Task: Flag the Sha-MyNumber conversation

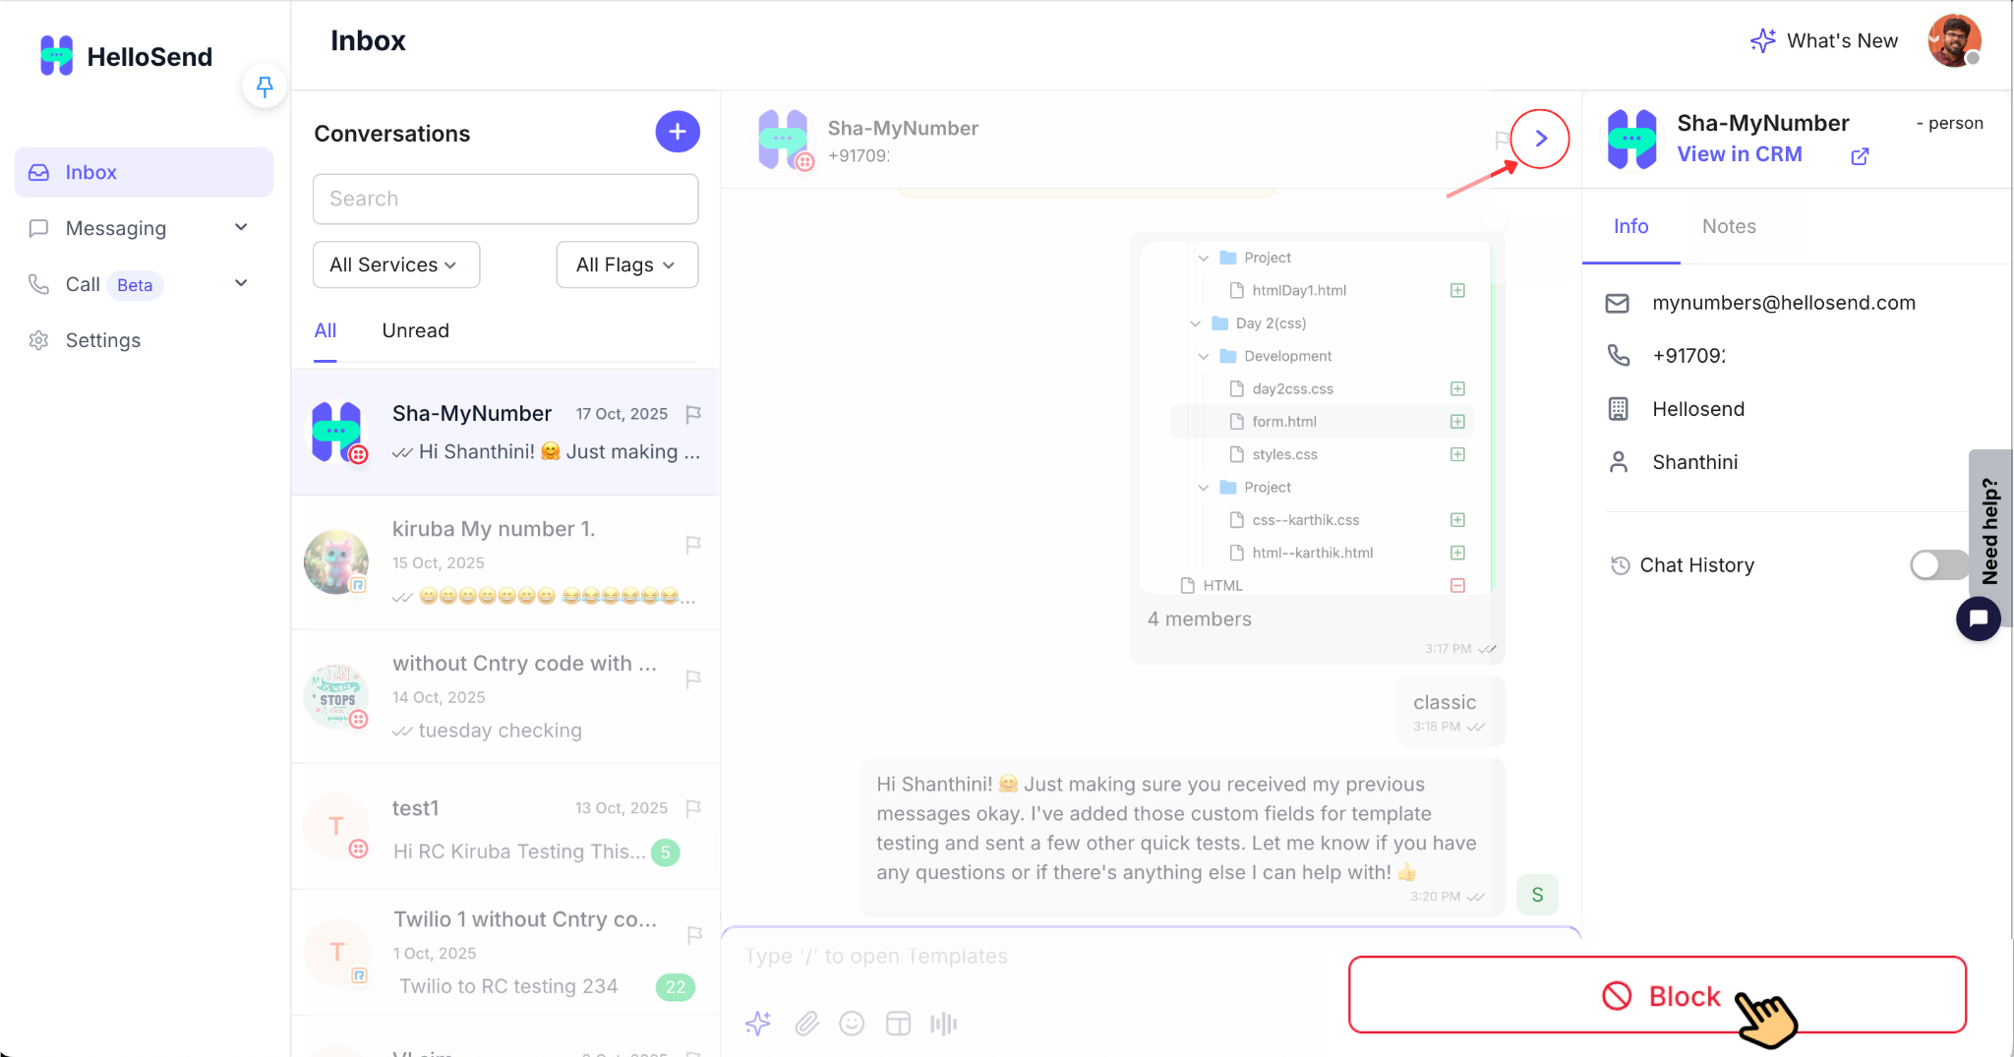Action: (x=693, y=414)
